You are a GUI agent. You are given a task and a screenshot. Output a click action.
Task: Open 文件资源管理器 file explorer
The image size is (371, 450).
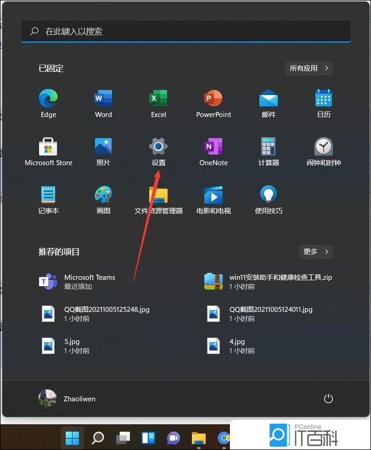[159, 200]
